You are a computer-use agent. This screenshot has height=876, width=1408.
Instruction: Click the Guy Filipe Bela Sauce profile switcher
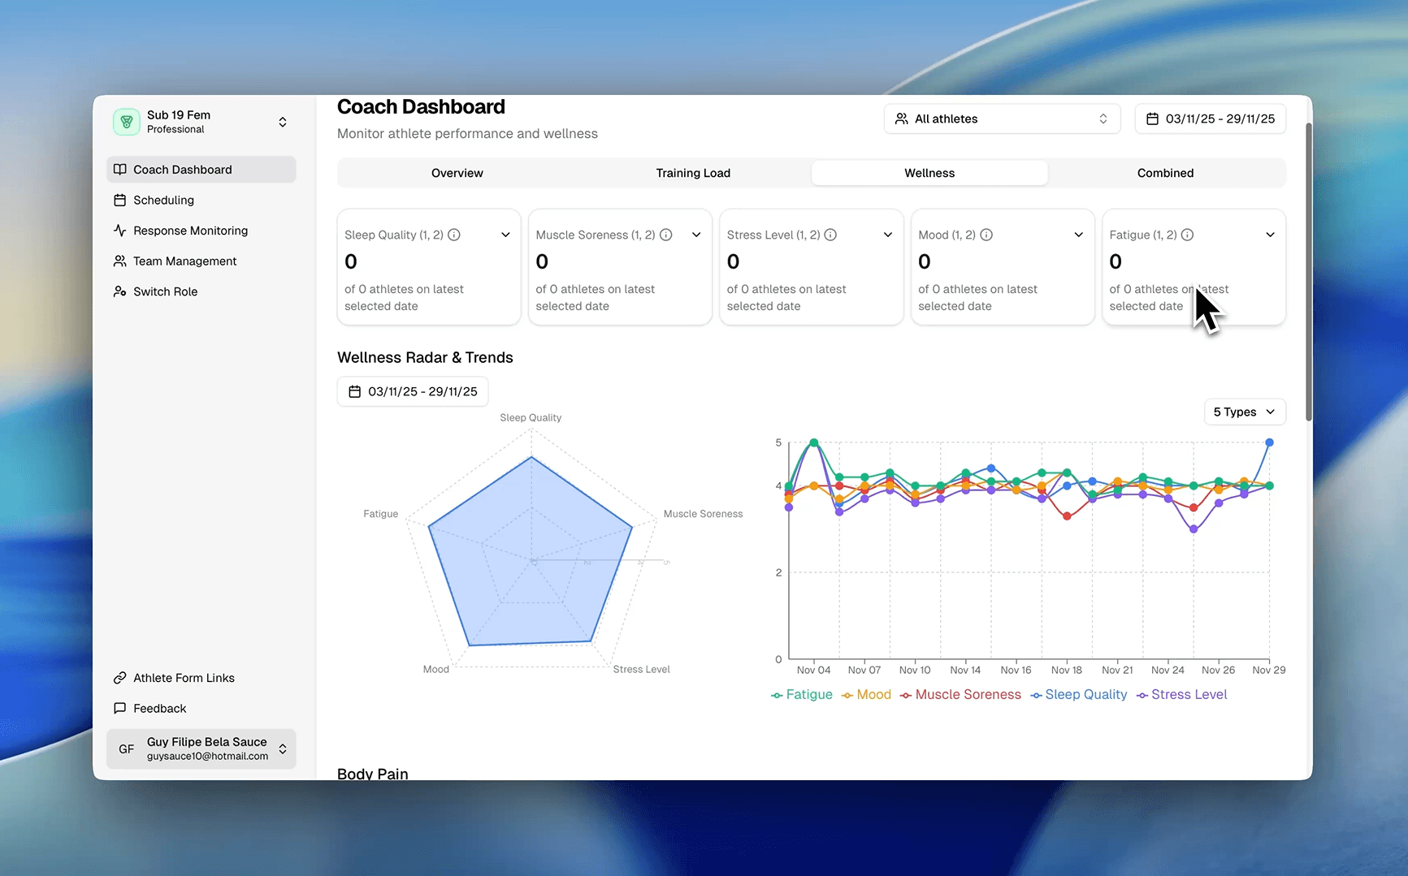[201, 748]
